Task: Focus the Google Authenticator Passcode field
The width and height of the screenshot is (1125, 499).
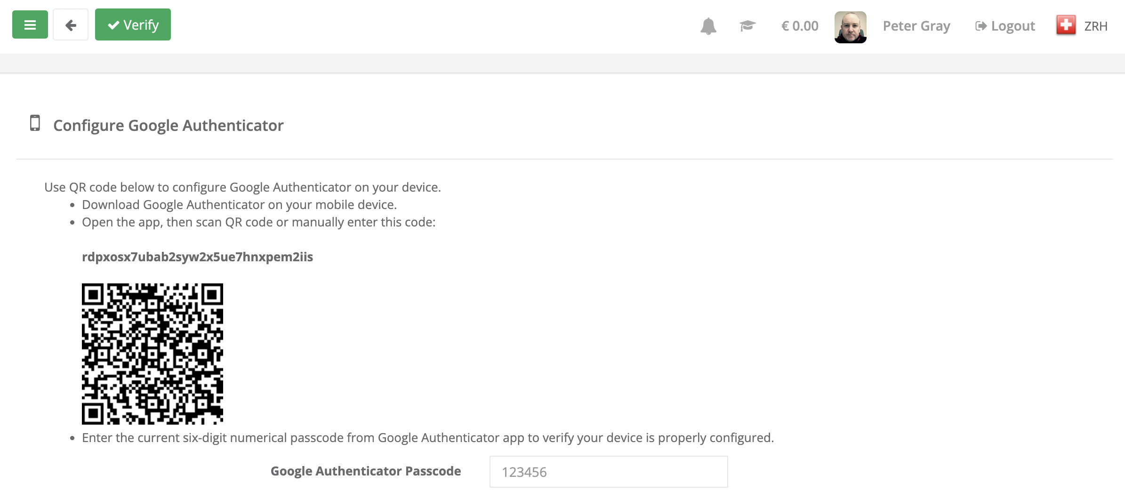Action: 609,472
